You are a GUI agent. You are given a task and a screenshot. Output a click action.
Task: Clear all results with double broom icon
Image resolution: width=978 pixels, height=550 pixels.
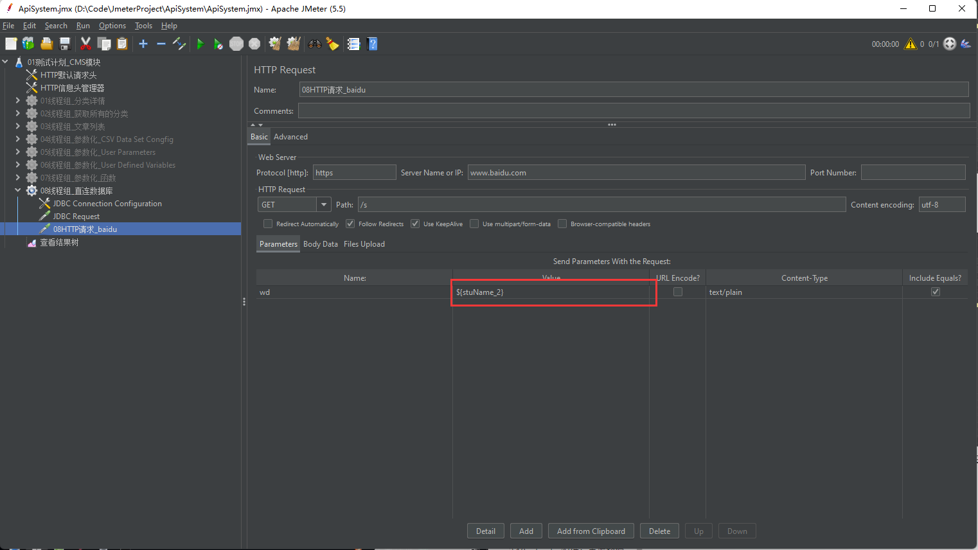294,44
